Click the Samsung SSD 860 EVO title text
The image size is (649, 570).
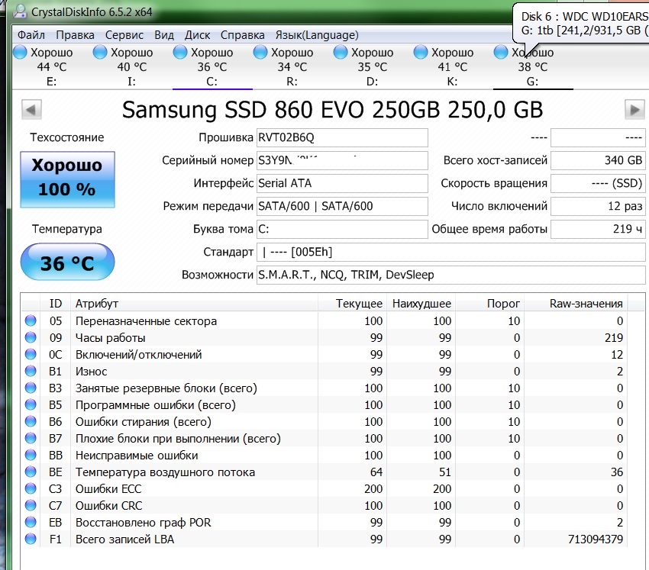[332, 110]
